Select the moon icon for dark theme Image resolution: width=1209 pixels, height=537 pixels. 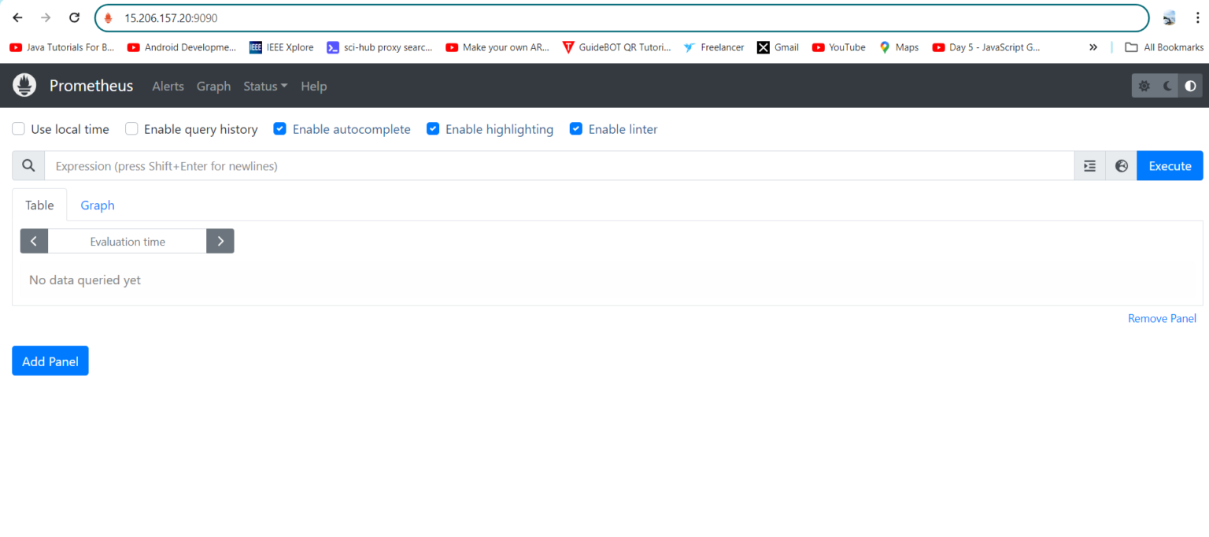coord(1166,85)
